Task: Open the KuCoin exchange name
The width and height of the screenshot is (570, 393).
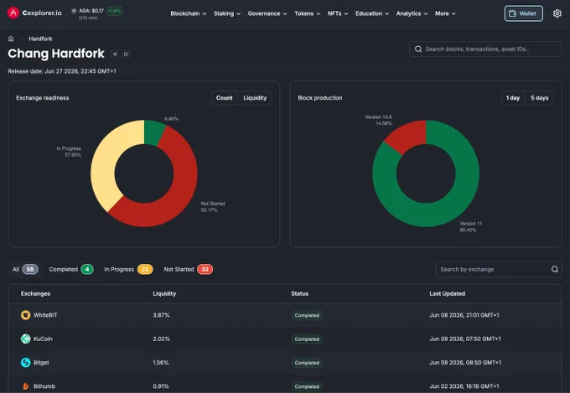Action: click(x=43, y=339)
